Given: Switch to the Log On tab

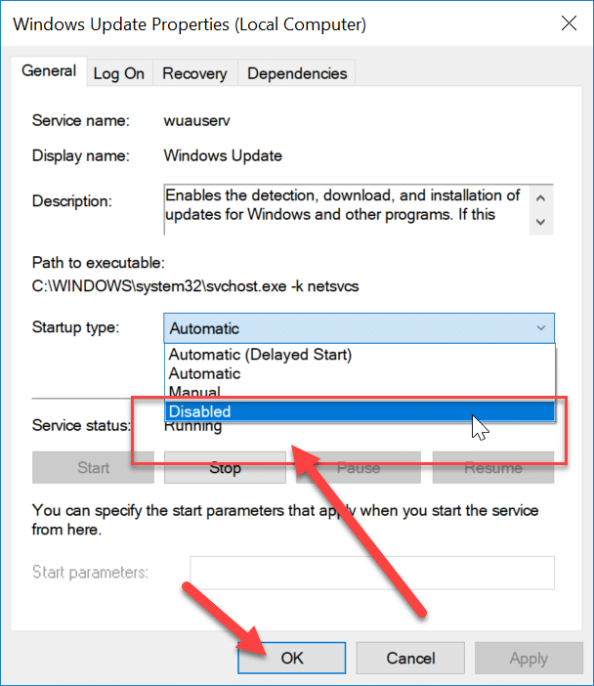Looking at the screenshot, I should (119, 73).
